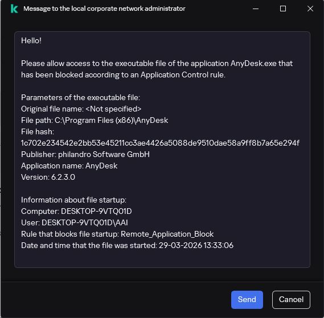Click the window title 'Message to the local corporate network administrator'

point(104,9)
